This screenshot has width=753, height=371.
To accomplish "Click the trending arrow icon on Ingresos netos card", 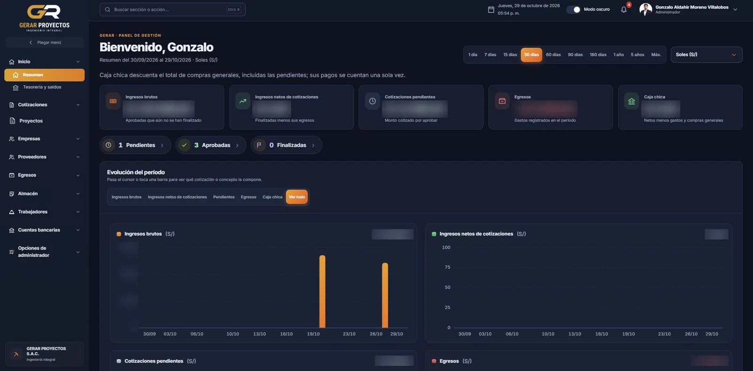I will pos(243,101).
